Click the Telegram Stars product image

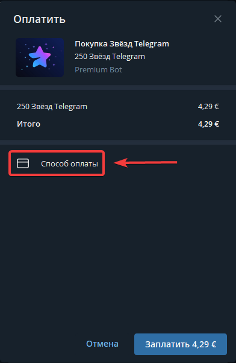tap(40, 57)
